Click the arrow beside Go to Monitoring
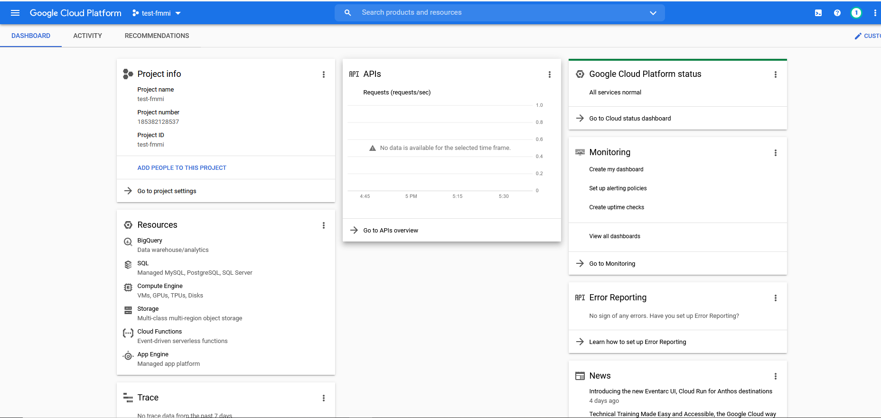 point(580,263)
